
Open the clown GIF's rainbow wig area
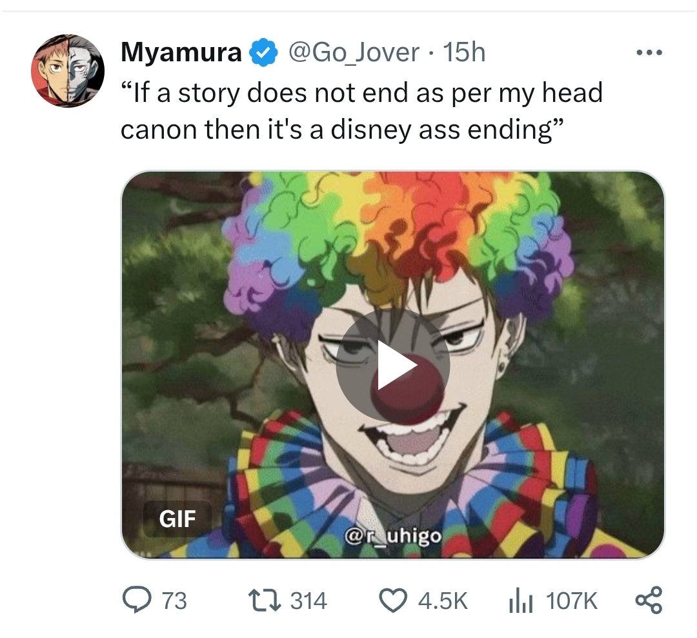click(396, 240)
